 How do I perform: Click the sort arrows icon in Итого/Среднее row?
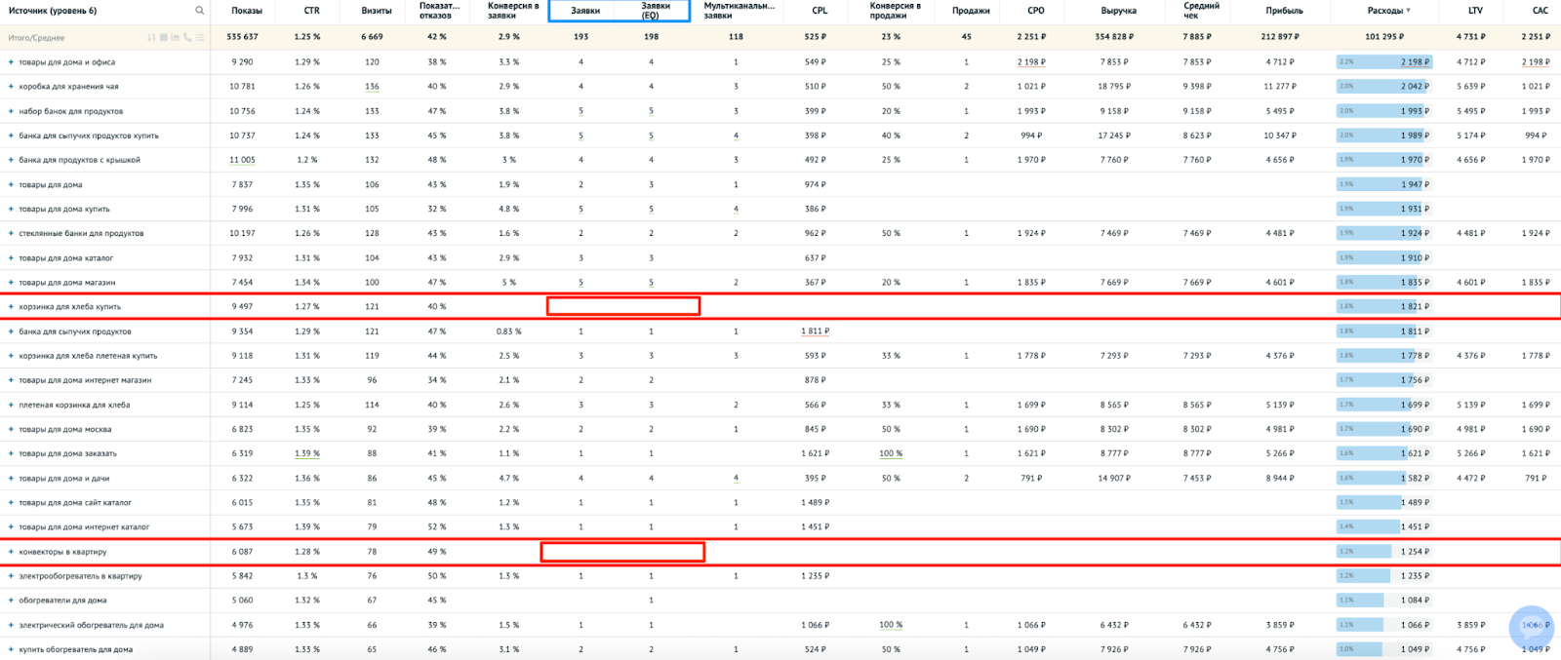click(x=151, y=37)
